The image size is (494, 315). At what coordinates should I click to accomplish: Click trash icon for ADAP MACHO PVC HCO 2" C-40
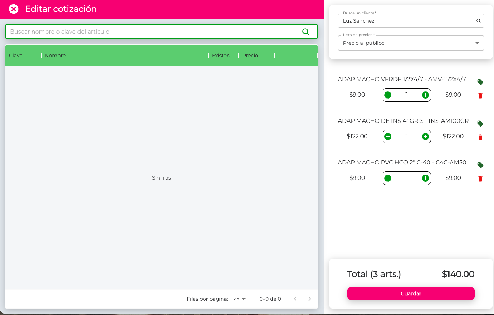480,178
